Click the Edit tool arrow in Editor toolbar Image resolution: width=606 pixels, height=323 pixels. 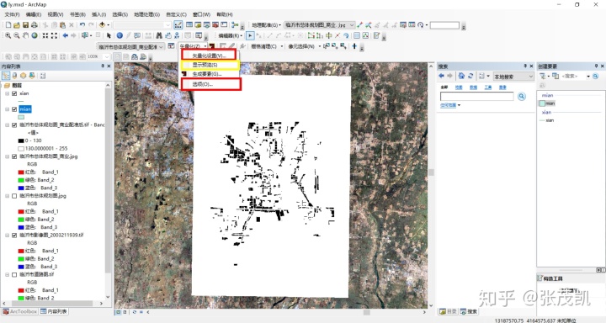click(250, 35)
